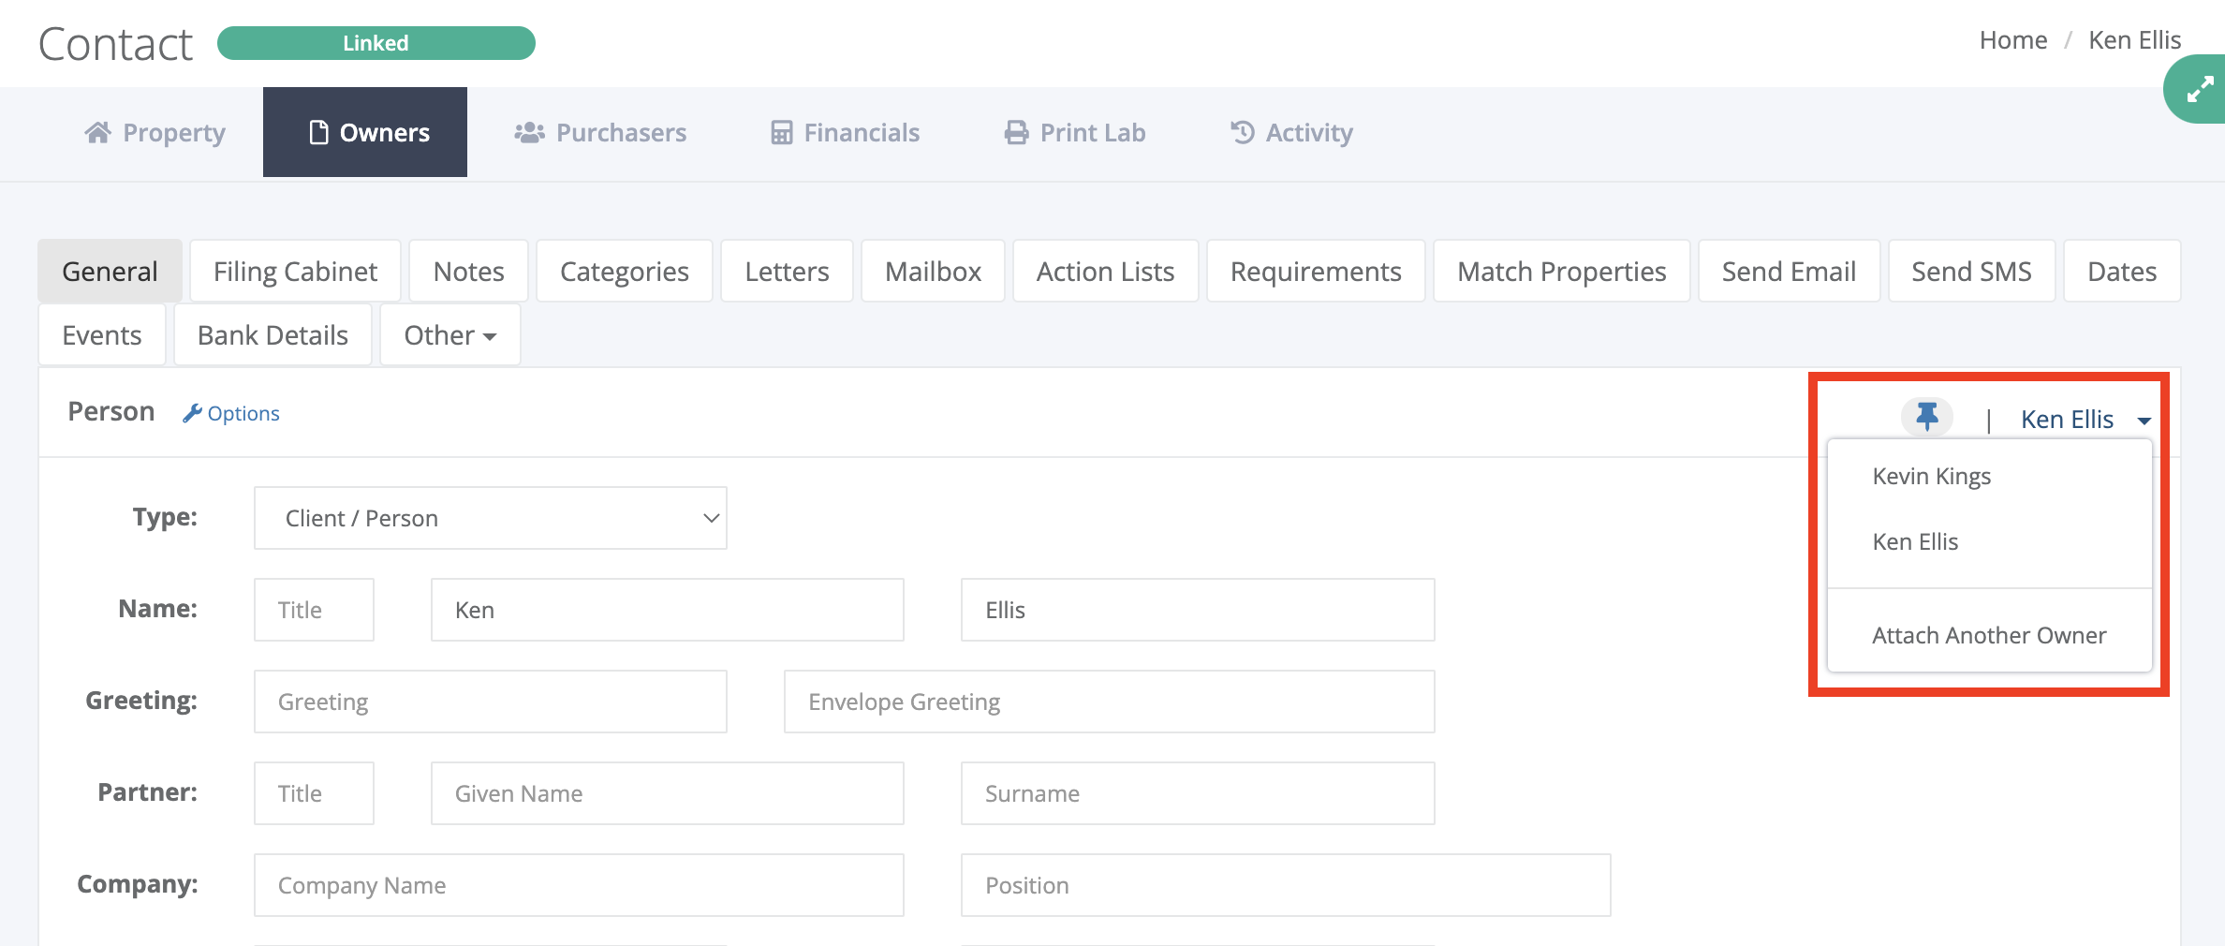Open the Match Properties sub-tab
Image resolution: width=2225 pixels, height=946 pixels.
coord(1562,272)
